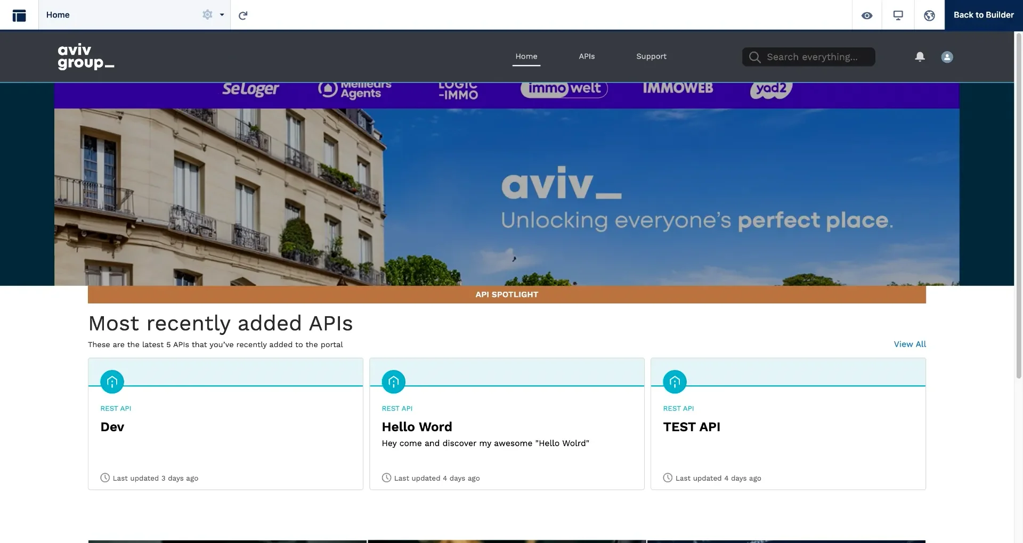The image size is (1023, 543).
Task: Click the View All link
Action: coord(909,344)
